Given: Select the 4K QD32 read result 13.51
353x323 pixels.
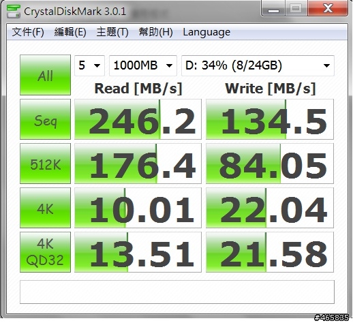Looking at the screenshot, I should coord(138,252).
